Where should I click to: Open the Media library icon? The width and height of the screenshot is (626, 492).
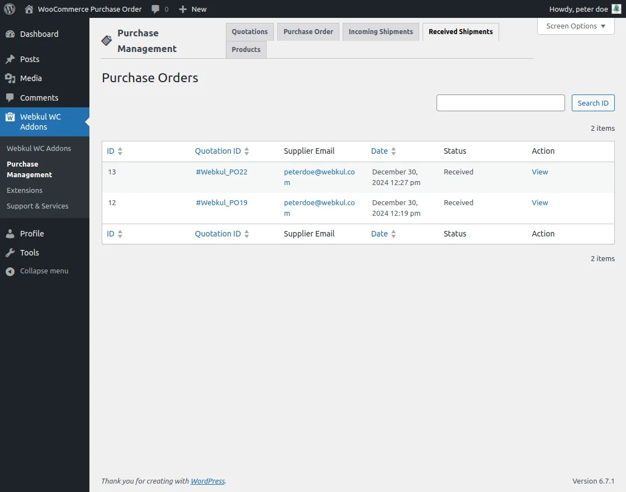[x=10, y=78]
